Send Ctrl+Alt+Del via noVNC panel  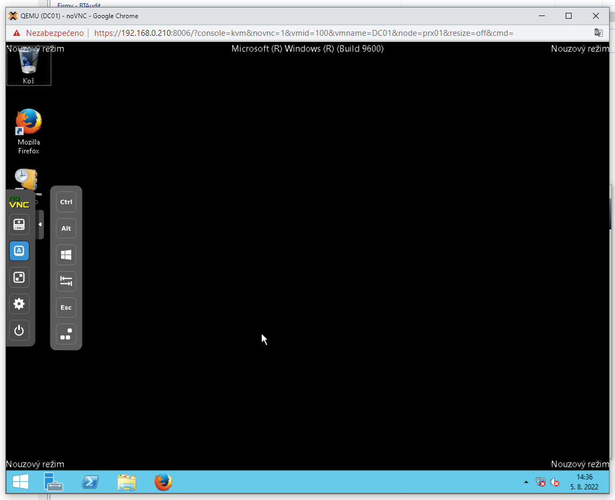pos(66,334)
